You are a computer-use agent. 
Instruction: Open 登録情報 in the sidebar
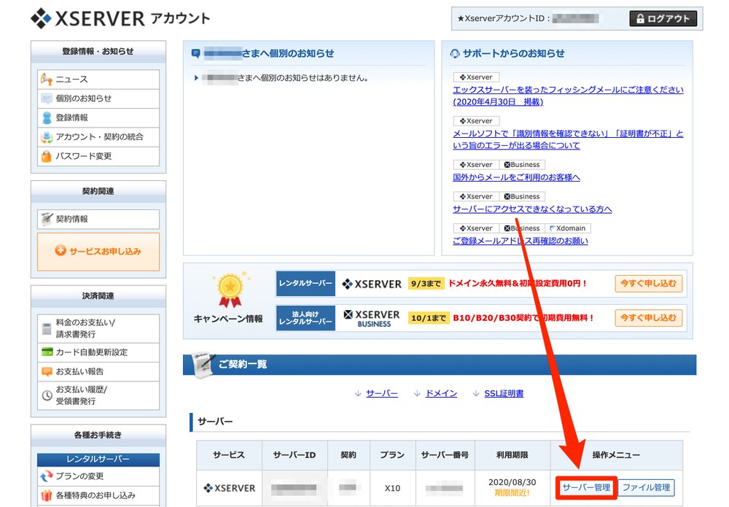[x=98, y=117]
